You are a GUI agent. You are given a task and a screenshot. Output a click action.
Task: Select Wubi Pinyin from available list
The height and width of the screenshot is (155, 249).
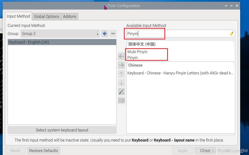pos(181,52)
